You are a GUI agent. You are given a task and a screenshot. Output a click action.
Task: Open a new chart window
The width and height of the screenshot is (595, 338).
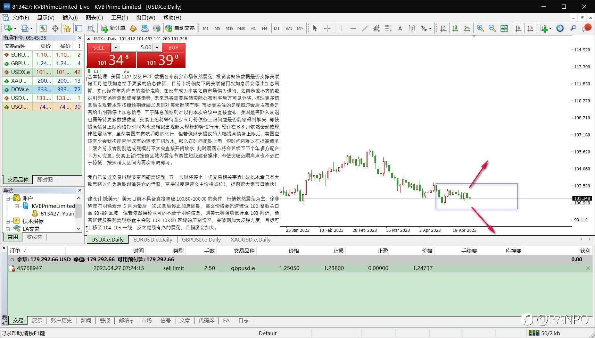click(8, 28)
